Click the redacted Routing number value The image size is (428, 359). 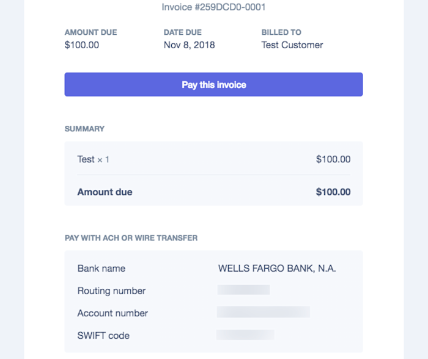[243, 290]
